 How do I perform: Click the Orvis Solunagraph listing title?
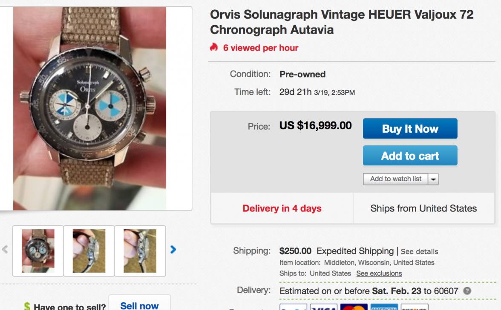[341, 22]
